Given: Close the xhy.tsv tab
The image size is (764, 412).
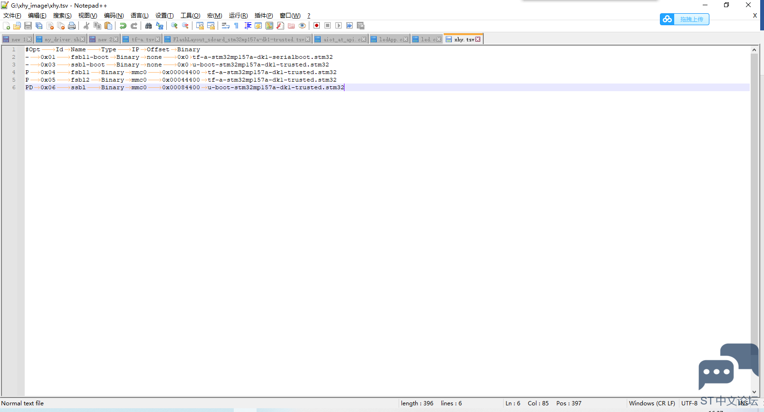Looking at the screenshot, I should (478, 39).
